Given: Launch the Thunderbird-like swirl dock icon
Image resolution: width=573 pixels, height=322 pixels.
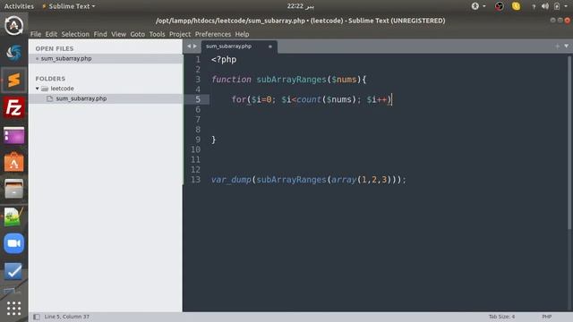Looking at the screenshot, I should (x=14, y=53).
